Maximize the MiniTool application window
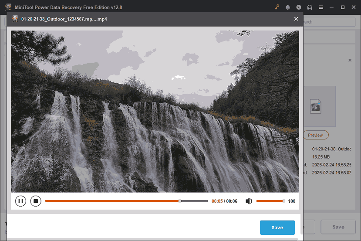Screen dimensions: 361x241 coord(343,7)
